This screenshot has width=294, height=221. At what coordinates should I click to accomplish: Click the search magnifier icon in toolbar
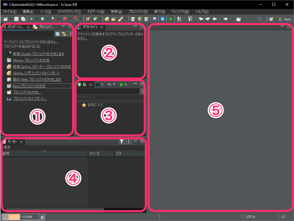point(260,19)
